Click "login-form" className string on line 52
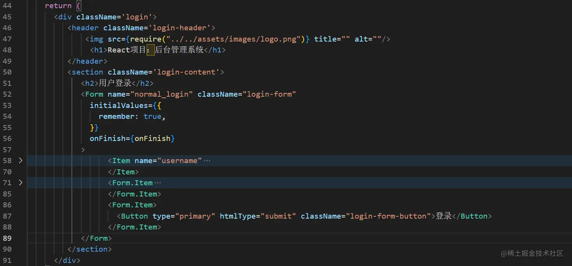The image size is (572, 266). point(269,94)
